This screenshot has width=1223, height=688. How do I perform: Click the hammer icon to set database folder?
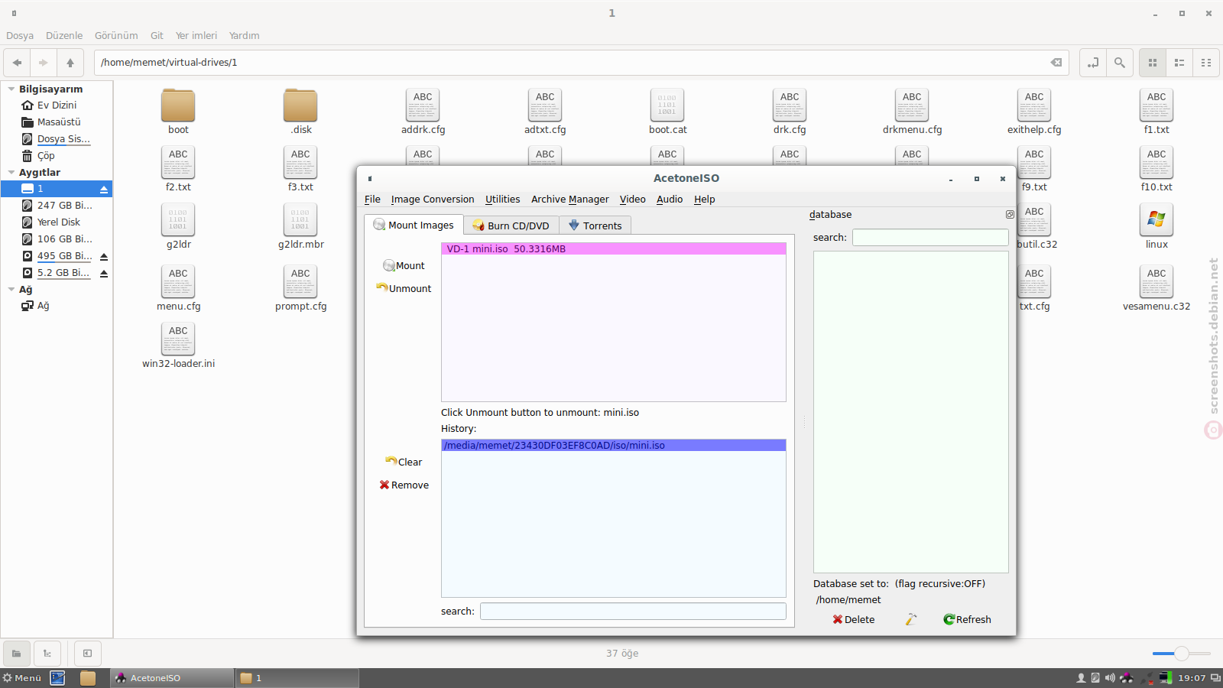click(910, 619)
